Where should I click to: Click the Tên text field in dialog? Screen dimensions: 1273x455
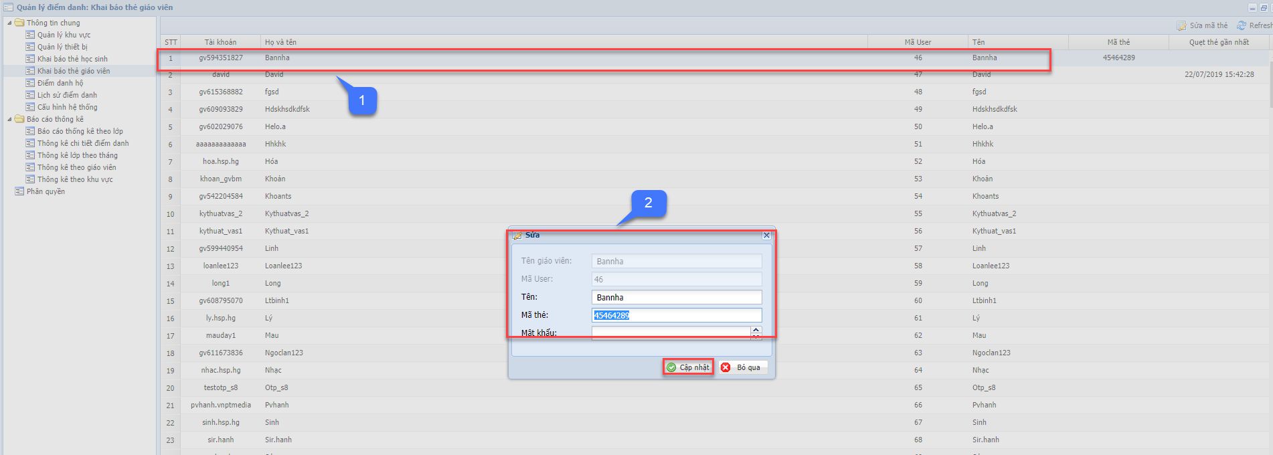pyautogui.click(x=676, y=297)
